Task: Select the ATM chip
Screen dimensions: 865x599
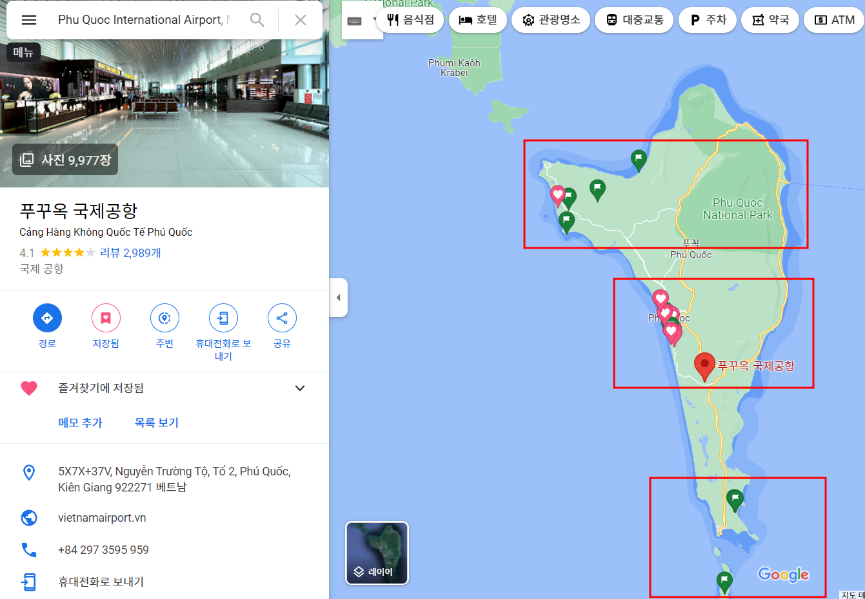Action: 835,20
